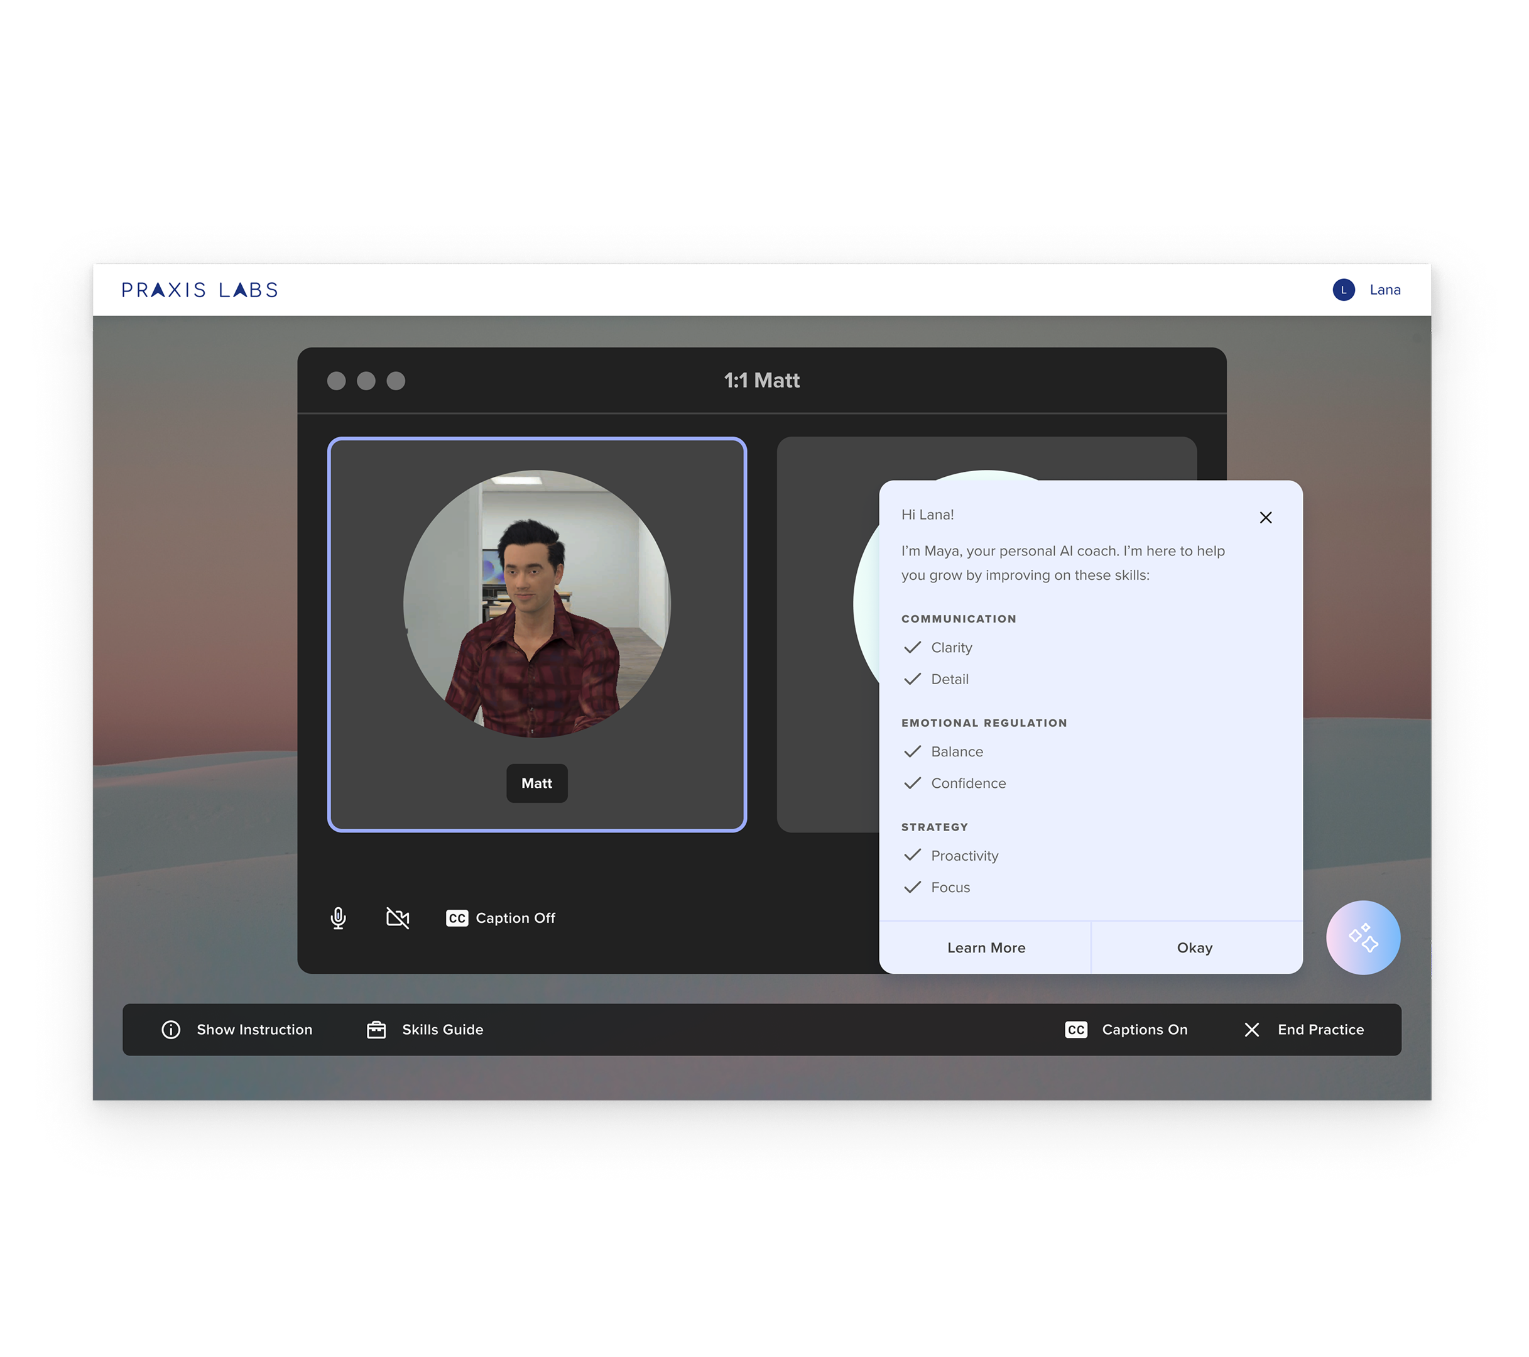Viewport: 1529px width, 1357px height.
Task: Toggle Caption Off in meeting window
Action: pos(514,918)
